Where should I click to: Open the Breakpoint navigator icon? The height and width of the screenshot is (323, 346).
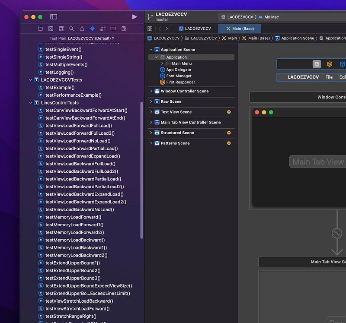pyautogui.click(x=113, y=28)
